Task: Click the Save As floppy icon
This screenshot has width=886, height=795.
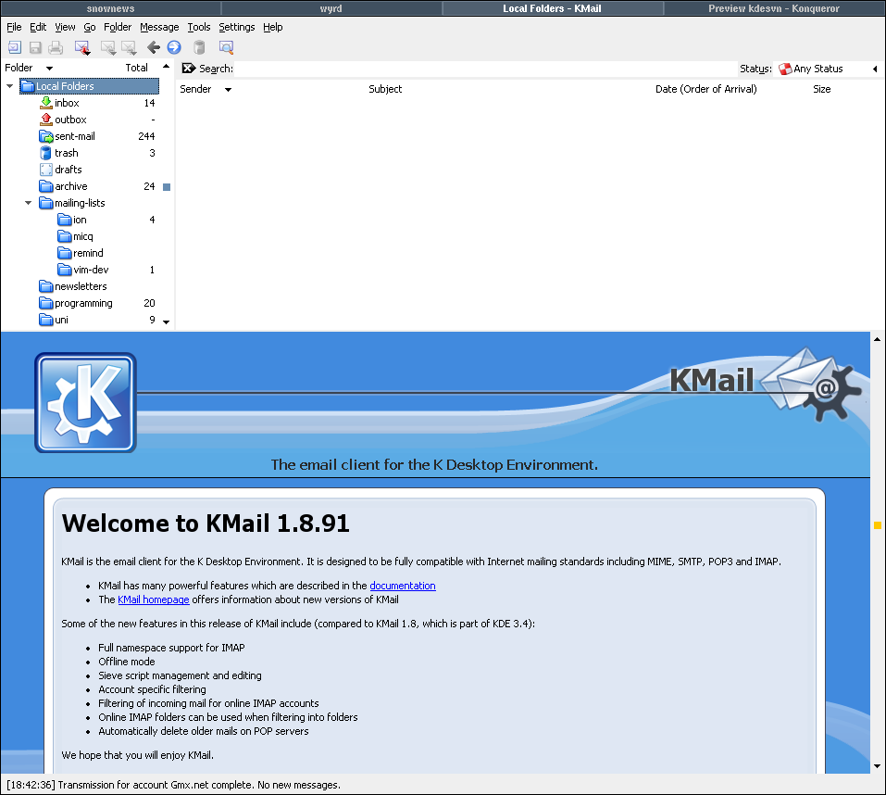Action: [35, 47]
